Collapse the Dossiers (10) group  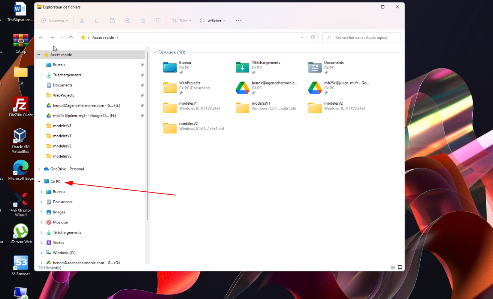click(155, 53)
